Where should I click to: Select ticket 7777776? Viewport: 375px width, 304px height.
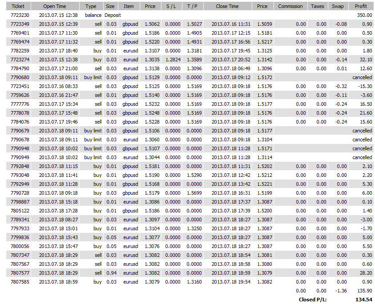[x=20, y=104]
